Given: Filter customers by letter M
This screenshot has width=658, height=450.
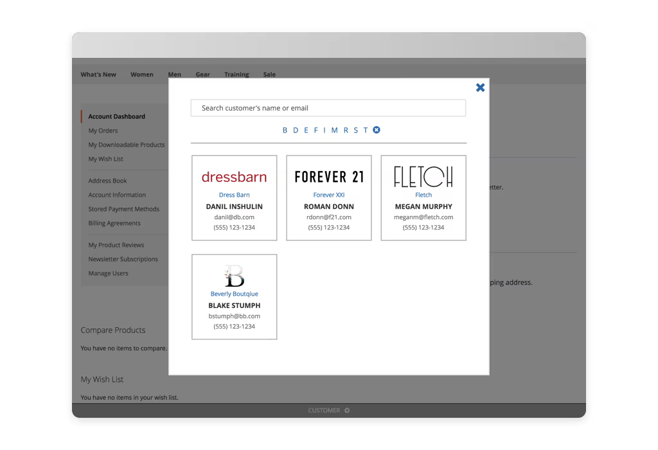Looking at the screenshot, I should coord(335,130).
